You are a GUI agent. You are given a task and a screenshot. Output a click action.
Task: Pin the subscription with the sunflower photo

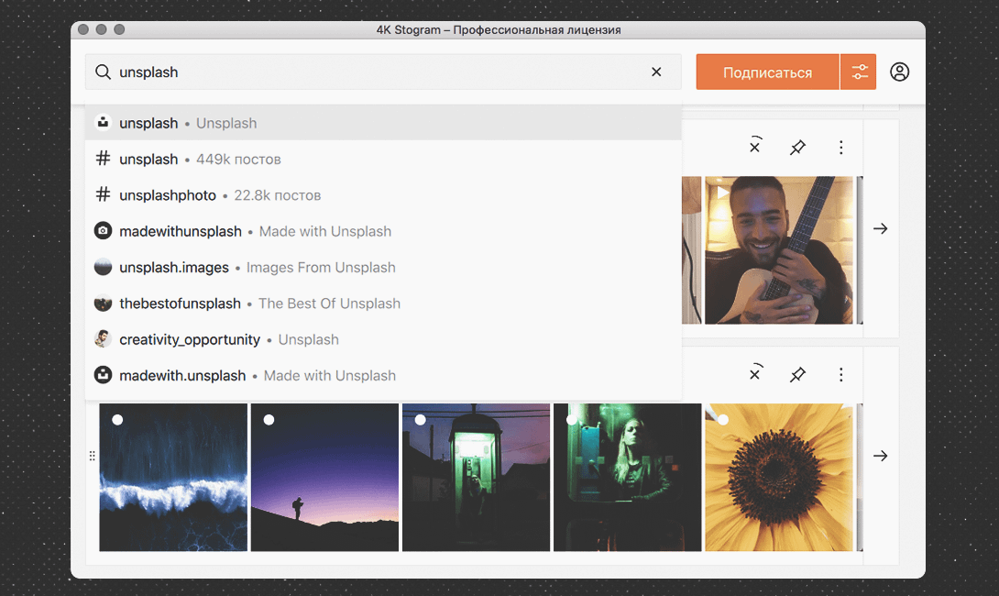click(797, 374)
